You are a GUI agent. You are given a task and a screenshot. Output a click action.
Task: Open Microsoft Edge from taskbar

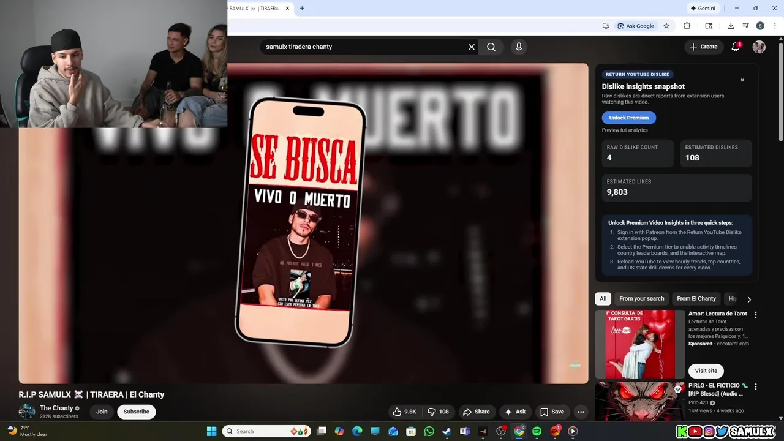click(x=358, y=431)
